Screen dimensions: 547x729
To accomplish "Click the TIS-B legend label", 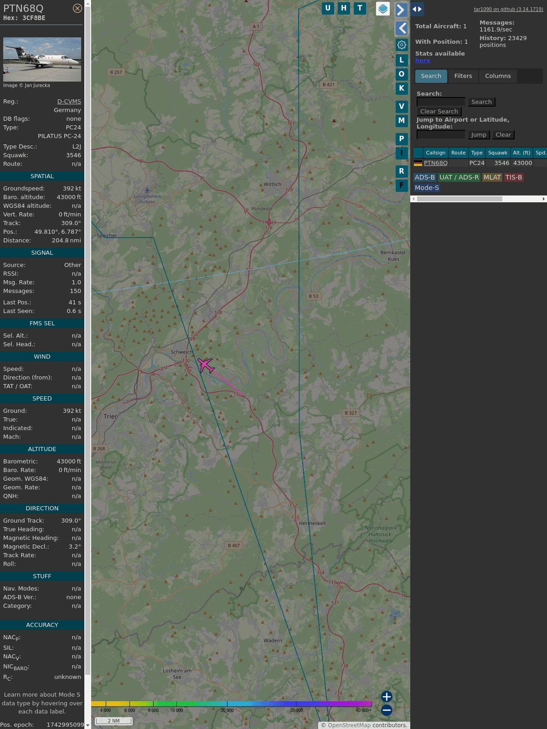I will point(514,177).
